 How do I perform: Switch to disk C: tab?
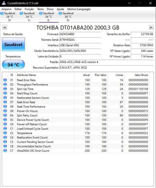pyautogui.click(x=29, y=17)
